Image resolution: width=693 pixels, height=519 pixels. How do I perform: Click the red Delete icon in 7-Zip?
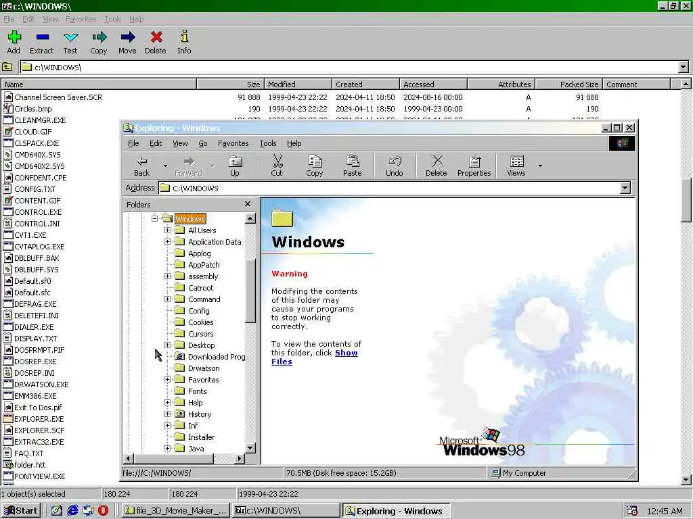click(x=156, y=42)
